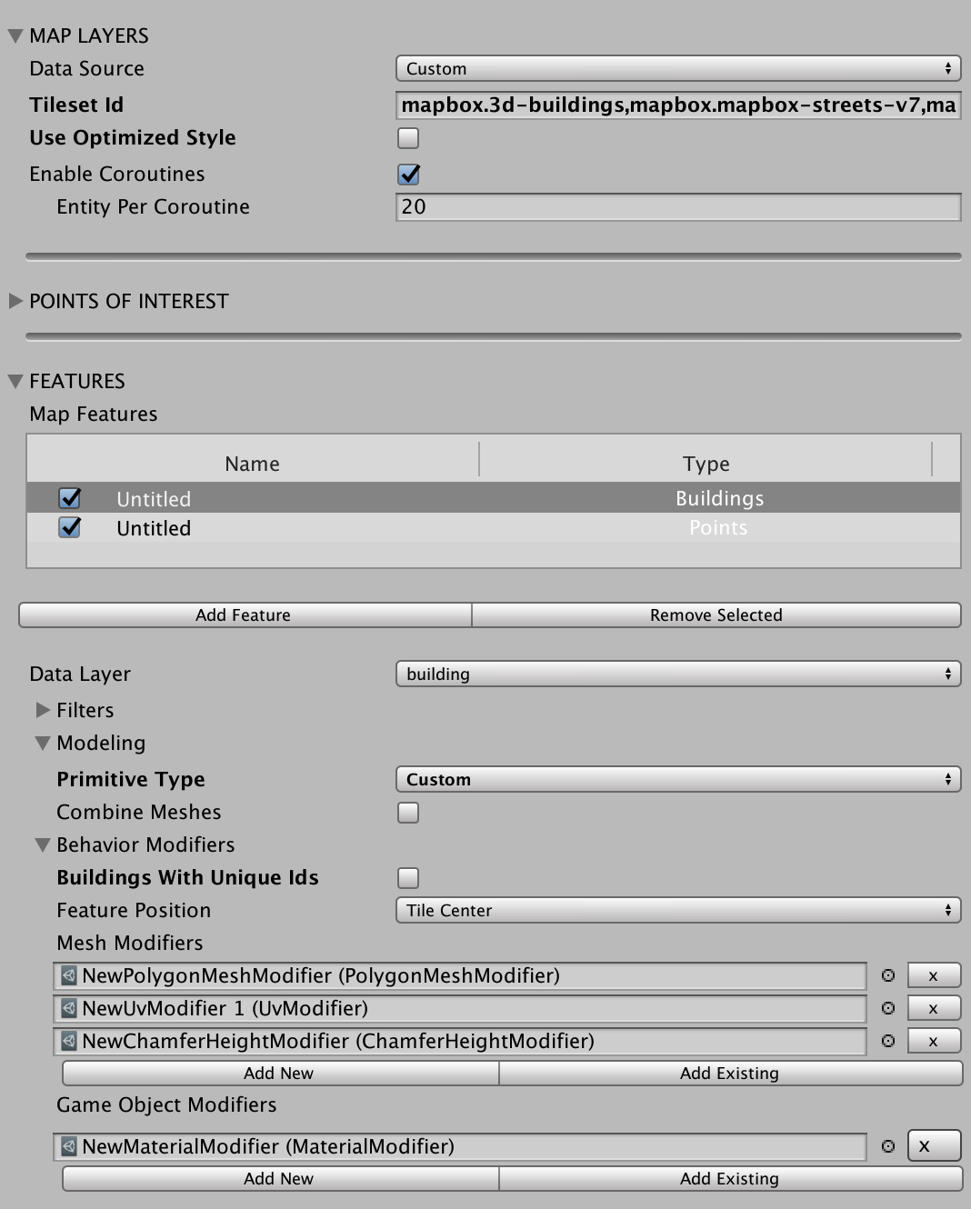Click the script icon on NewChamferHeightModifier
The height and width of the screenshot is (1209, 971).
(67, 1041)
